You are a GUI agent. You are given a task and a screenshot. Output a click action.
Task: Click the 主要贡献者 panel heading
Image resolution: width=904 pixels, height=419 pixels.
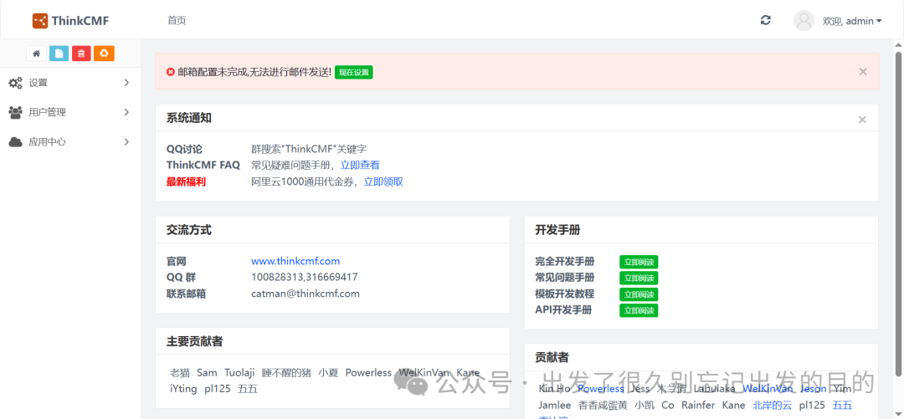tap(195, 341)
